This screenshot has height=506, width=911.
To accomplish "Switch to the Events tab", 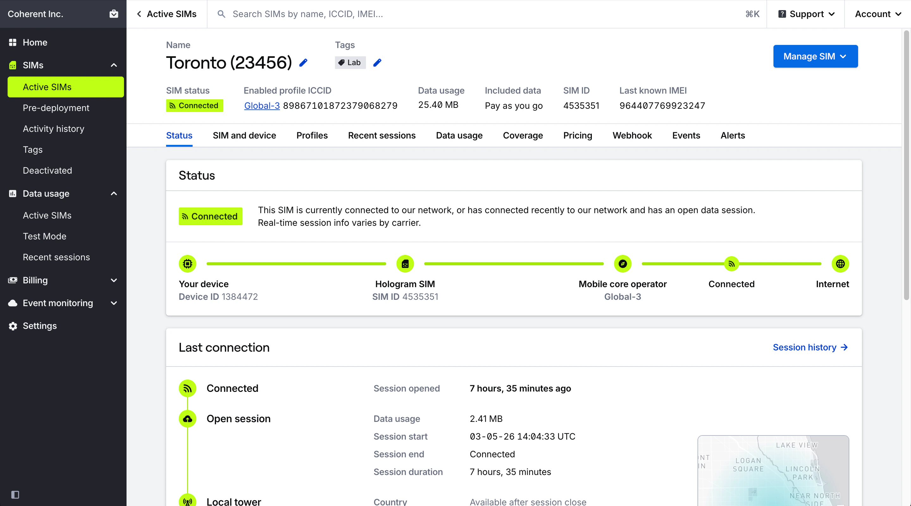I will tap(686, 135).
